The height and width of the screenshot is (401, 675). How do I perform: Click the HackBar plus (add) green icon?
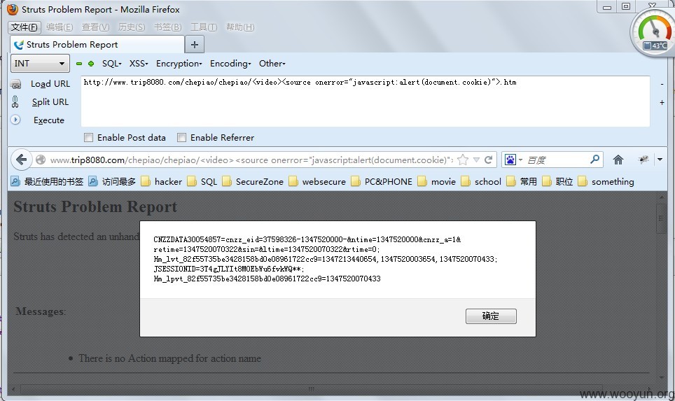point(91,64)
